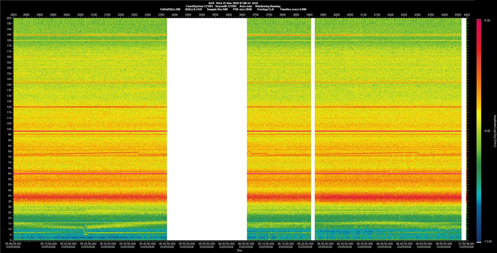Image resolution: width=497 pixels, height=253 pixels.
Task: Click the 120 Hz frequency axis label
Action: click(x=9, y=107)
